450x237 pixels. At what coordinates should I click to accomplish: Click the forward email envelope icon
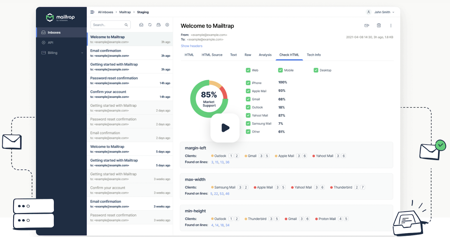point(367,25)
